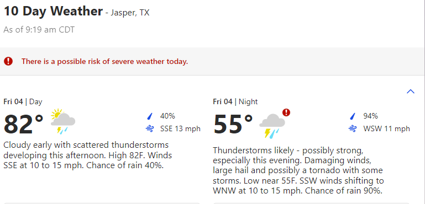Click the night thunderstorm cloud icon

tap(272, 126)
